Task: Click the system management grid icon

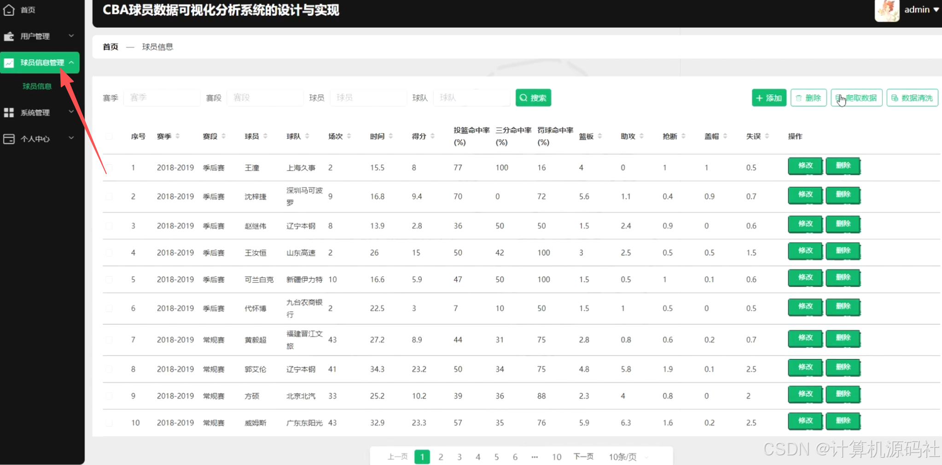Action: [x=9, y=112]
